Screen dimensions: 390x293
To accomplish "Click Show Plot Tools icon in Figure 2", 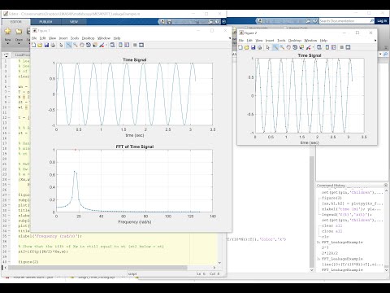I will tap(348, 47).
